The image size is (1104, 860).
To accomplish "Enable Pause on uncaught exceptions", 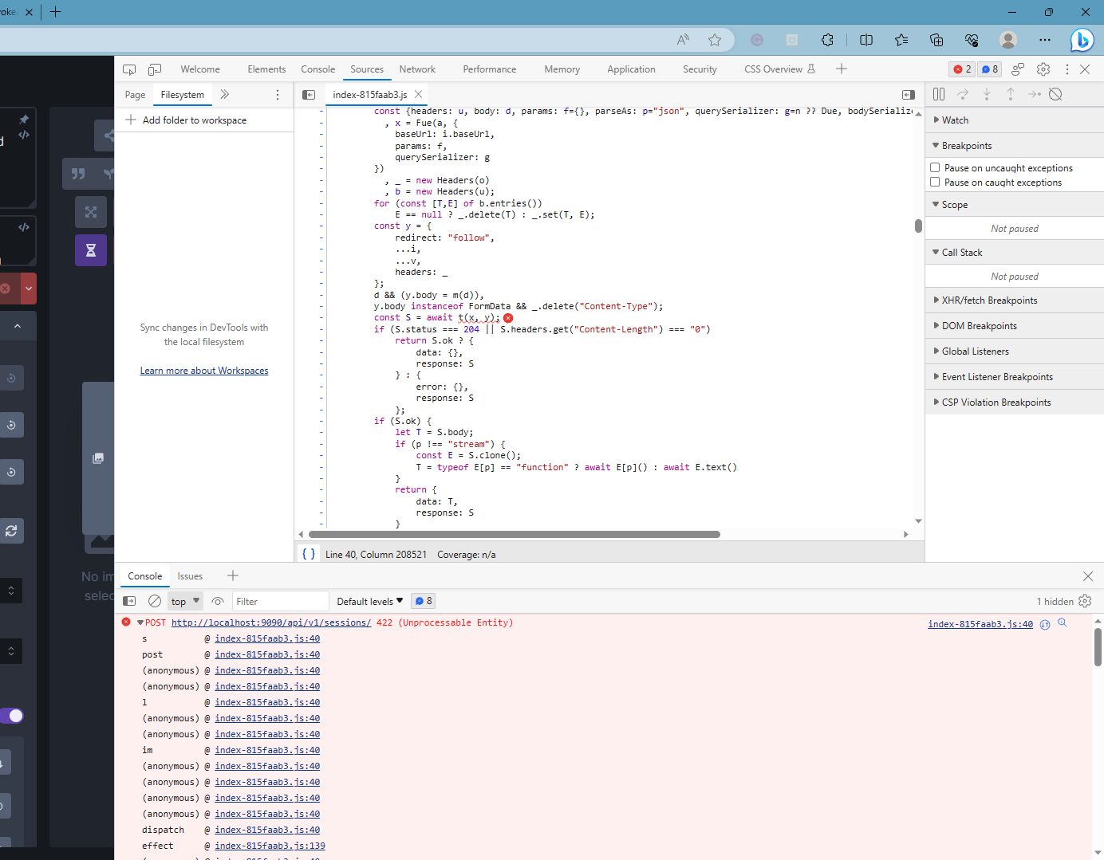I will pyautogui.click(x=935, y=167).
